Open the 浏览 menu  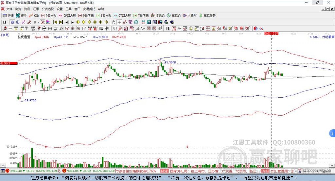click(x=18, y=9)
